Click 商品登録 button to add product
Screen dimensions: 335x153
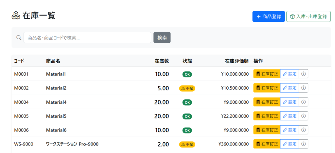click(268, 17)
